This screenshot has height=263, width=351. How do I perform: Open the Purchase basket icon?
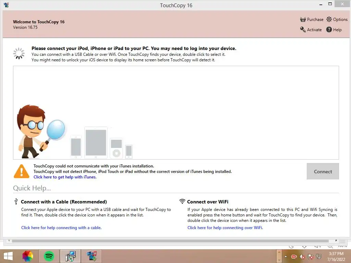[x=303, y=20]
